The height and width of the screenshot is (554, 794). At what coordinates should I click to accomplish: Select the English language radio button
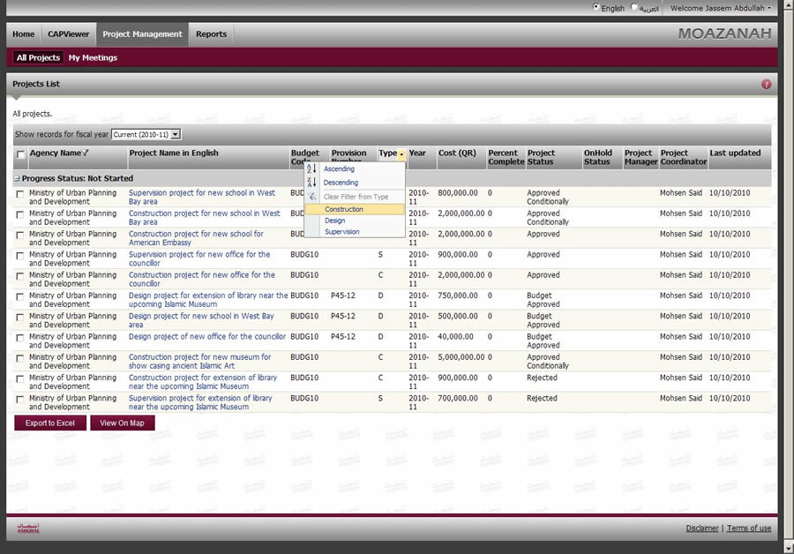pos(596,7)
